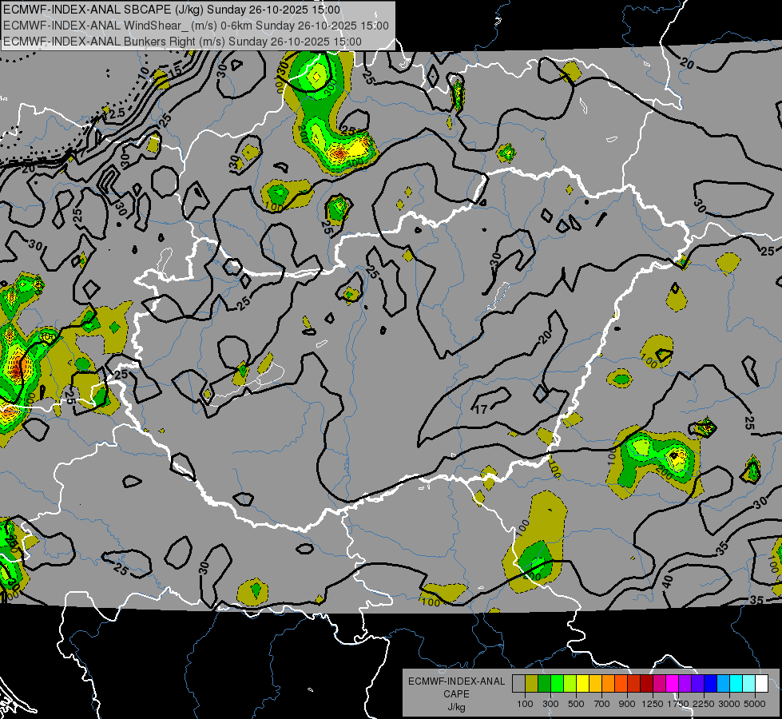
Task: Click the CAPE legend title
Action: pyautogui.click(x=456, y=694)
